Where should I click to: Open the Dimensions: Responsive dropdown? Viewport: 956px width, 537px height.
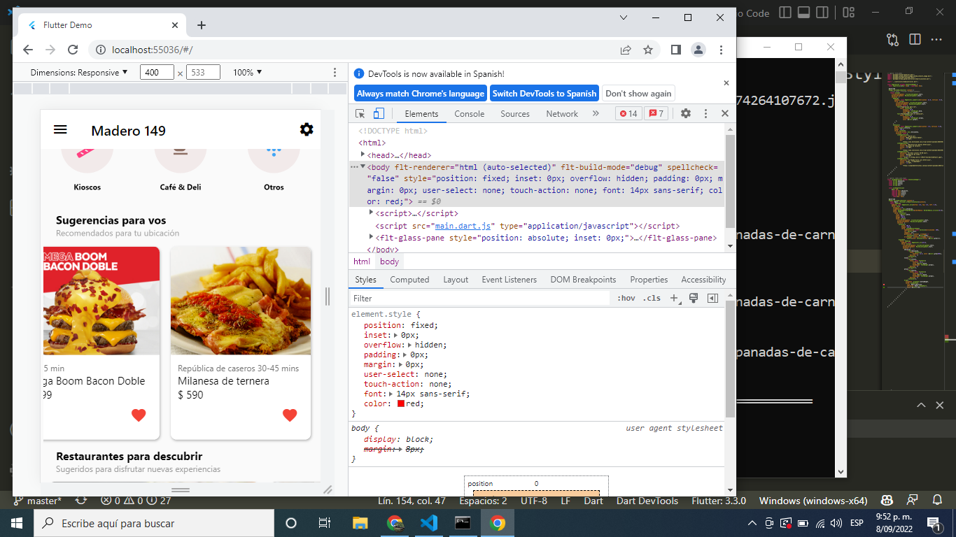(79, 72)
